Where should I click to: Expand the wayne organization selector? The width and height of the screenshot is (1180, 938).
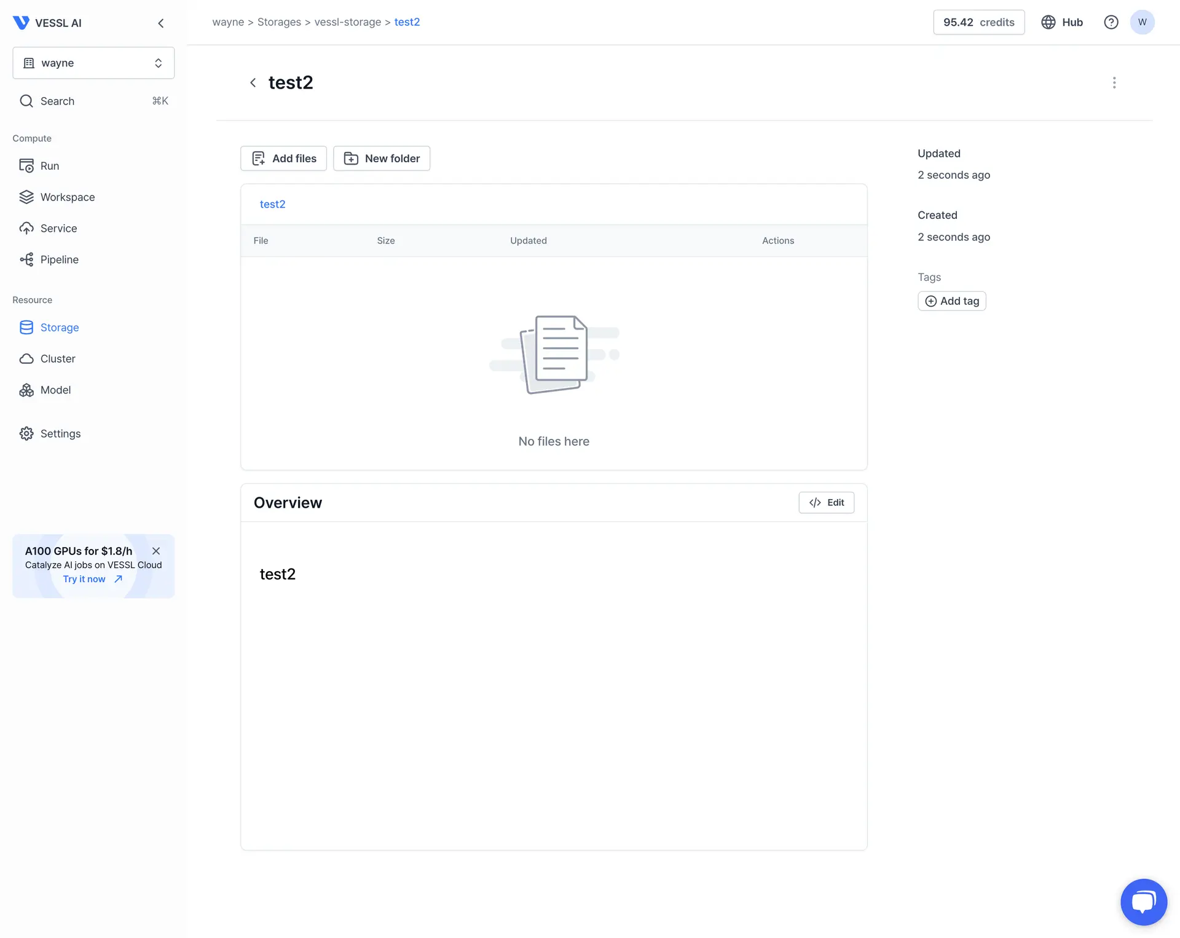tap(93, 63)
